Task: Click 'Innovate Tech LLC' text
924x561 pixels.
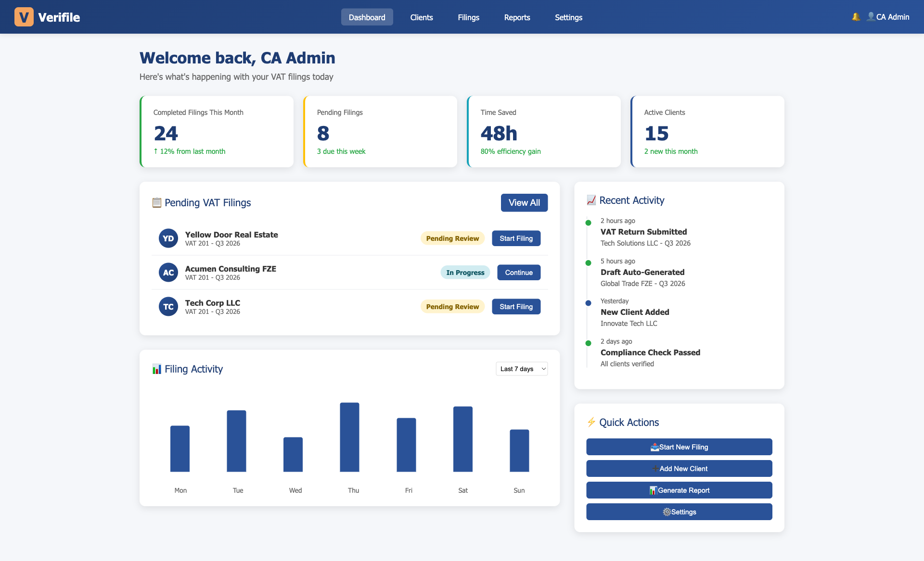Action: coord(629,324)
